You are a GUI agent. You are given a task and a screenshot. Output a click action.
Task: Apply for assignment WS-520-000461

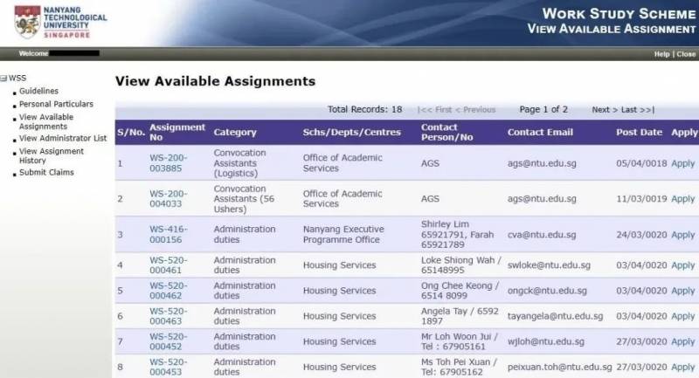[682, 265]
